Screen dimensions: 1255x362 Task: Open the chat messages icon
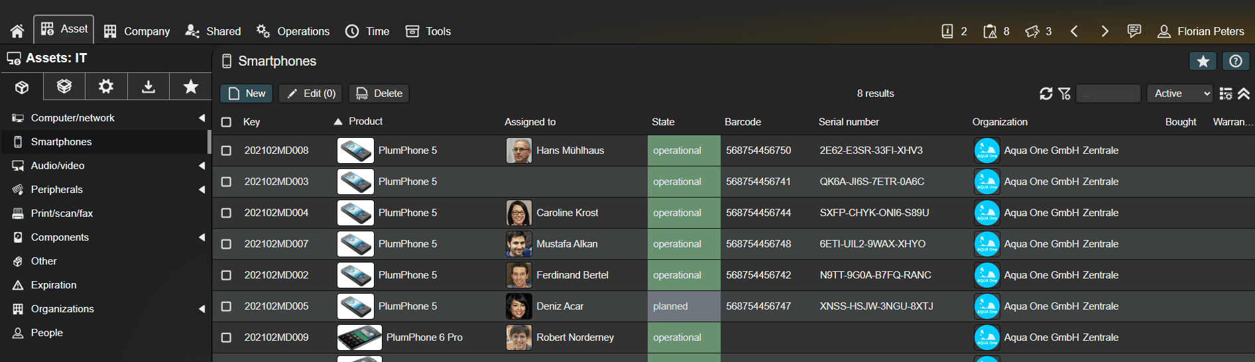[1134, 31]
